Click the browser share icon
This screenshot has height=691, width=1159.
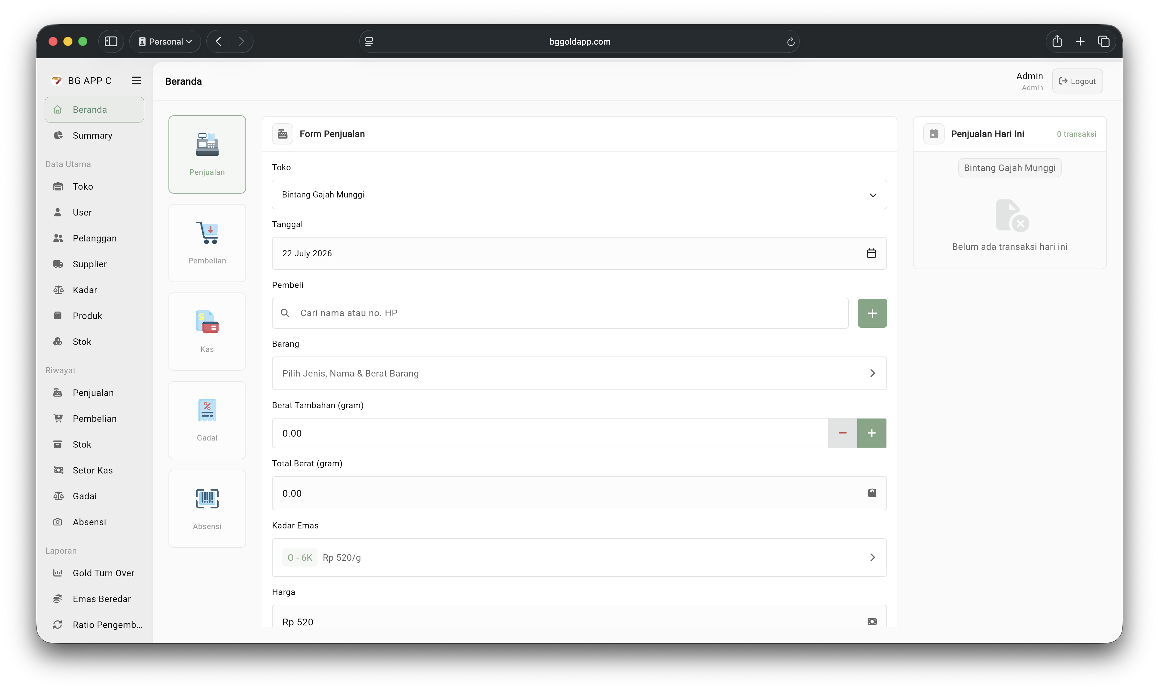coord(1057,41)
